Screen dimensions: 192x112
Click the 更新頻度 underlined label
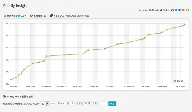[38, 16]
